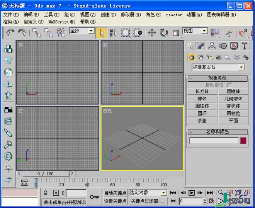
Task: Select the Unlink Selection tool
Action: [49, 33]
